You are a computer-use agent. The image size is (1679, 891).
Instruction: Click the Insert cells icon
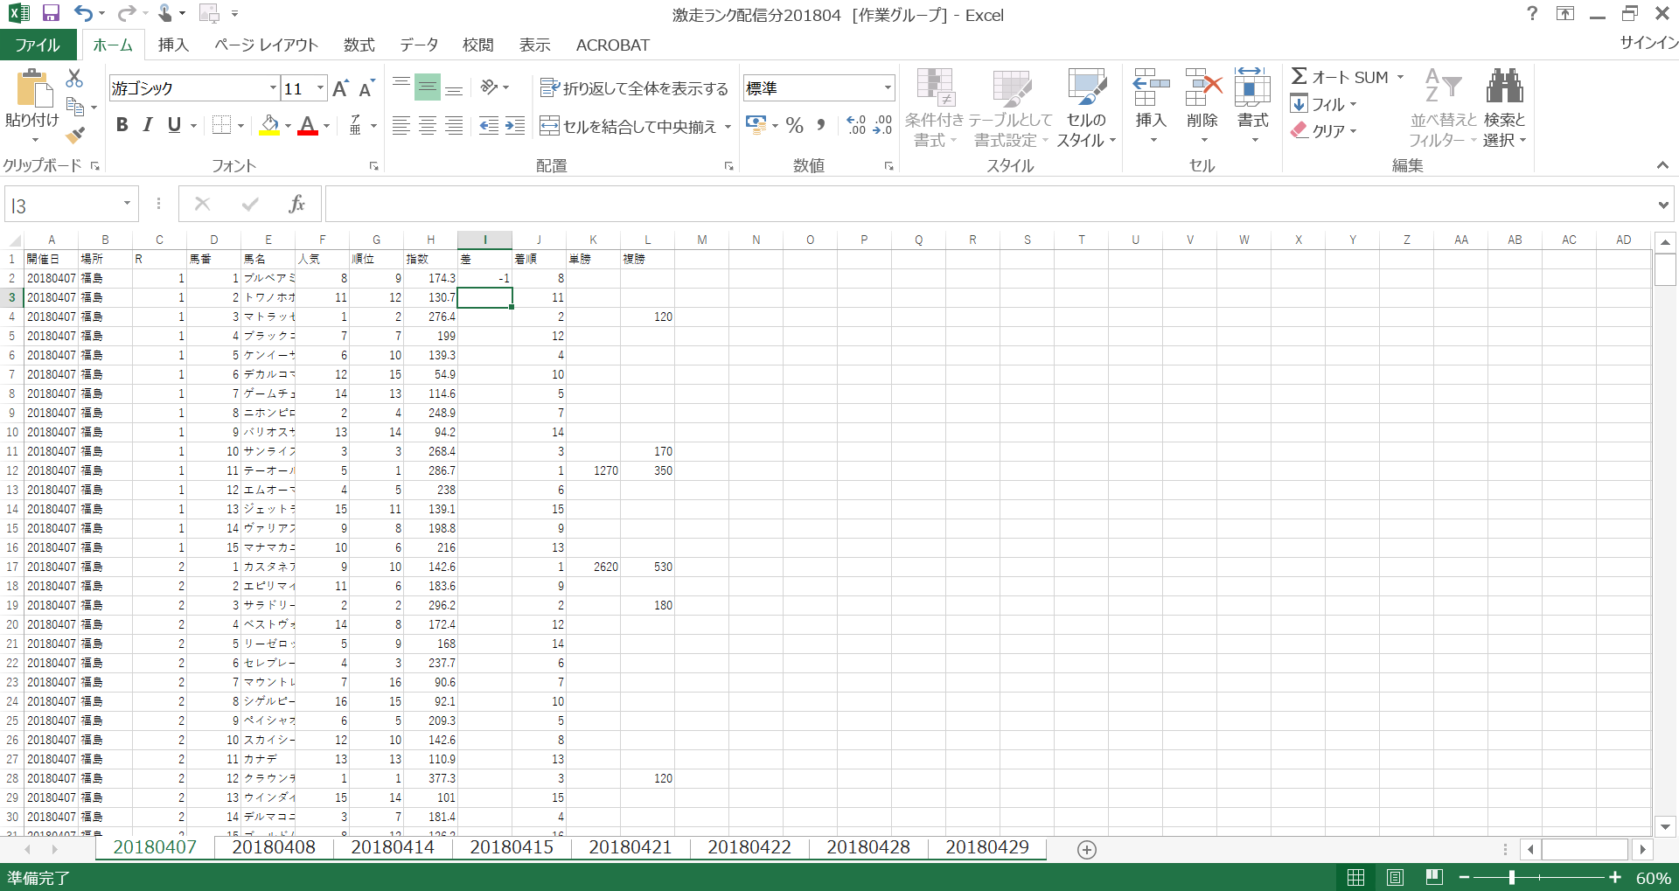(x=1151, y=87)
